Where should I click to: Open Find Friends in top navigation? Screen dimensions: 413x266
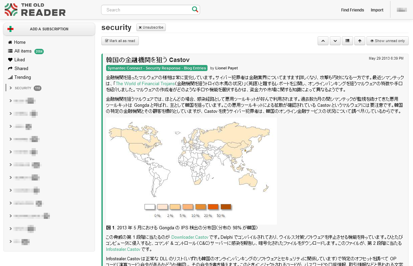tap(352, 10)
